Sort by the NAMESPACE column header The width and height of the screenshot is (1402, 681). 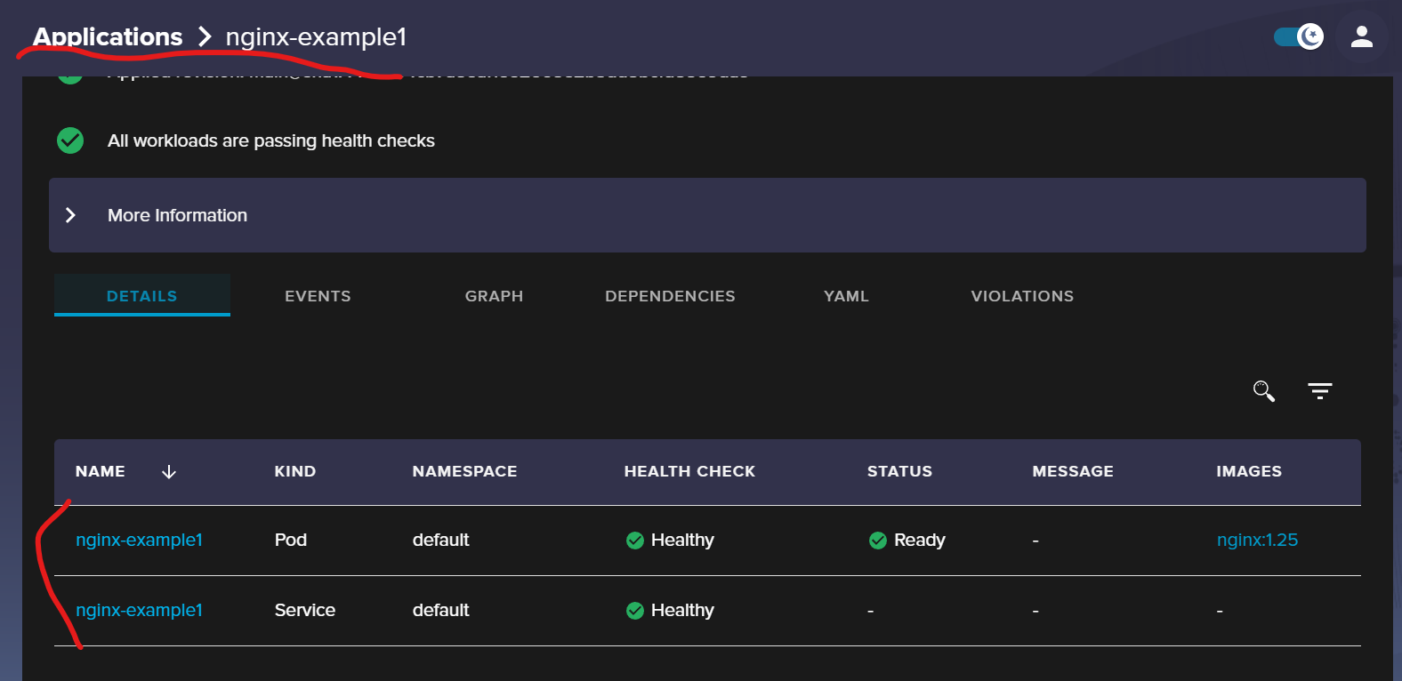pyautogui.click(x=464, y=471)
